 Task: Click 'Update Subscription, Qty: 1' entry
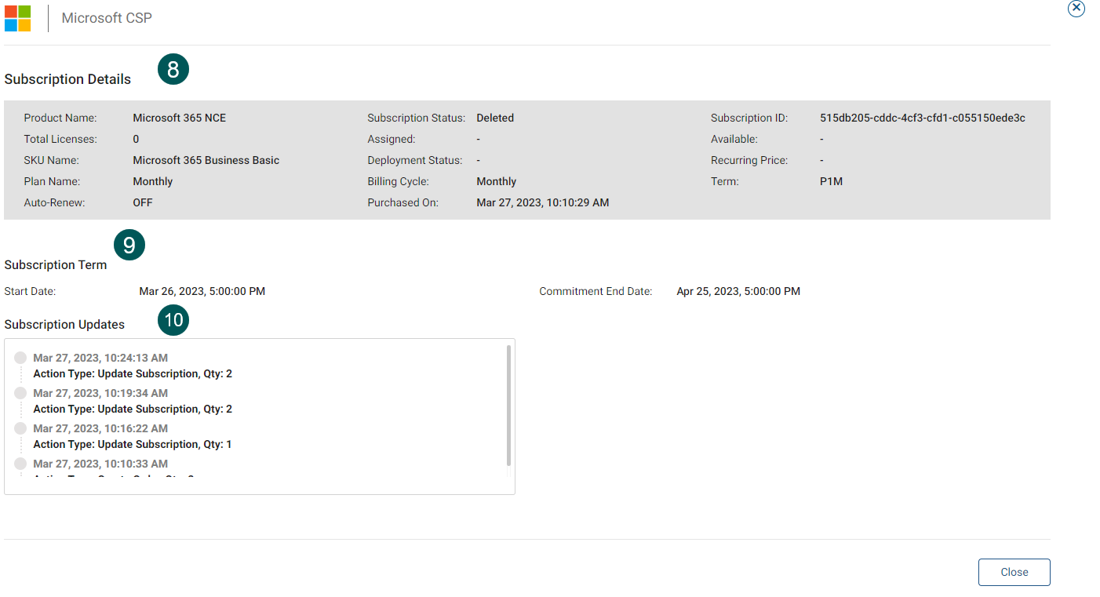click(133, 444)
